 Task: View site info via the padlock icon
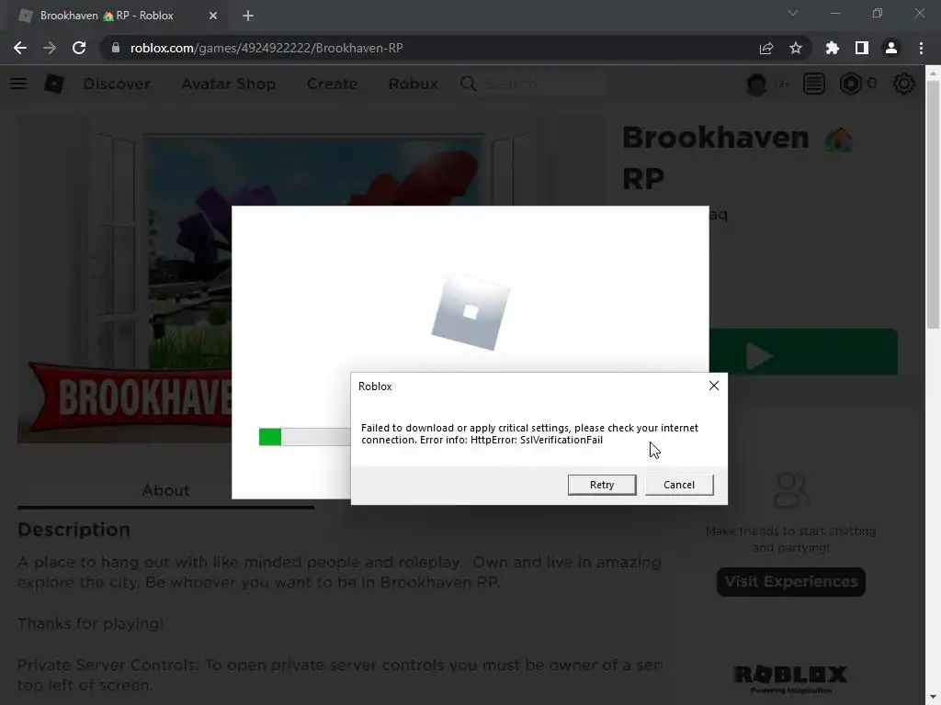(x=115, y=48)
